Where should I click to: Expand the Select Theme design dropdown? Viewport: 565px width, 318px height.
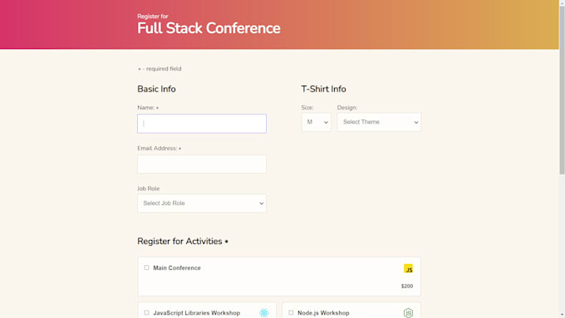379,122
